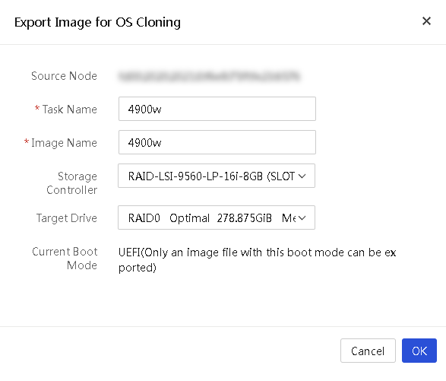446x381 pixels.
Task: Click the Source Node label
Action: tap(64, 76)
